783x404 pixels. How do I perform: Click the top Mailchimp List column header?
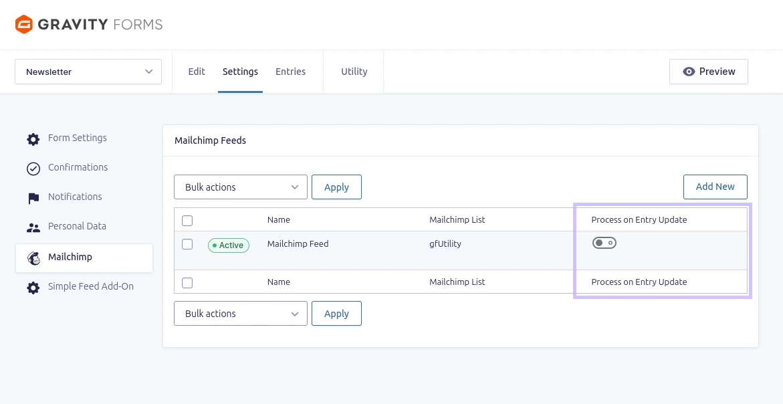[x=457, y=220]
